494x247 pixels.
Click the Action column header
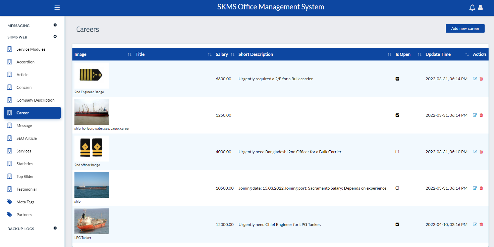[x=479, y=54]
